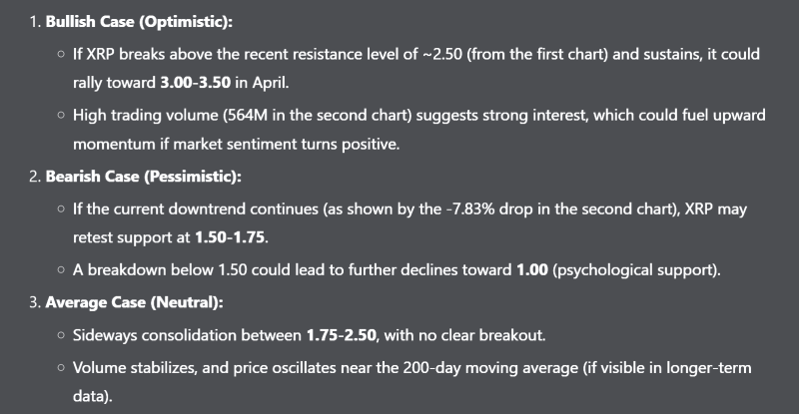This screenshot has width=799, height=414.
Task: Click the bullet before "High trading volume"
Action: point(63,115)
